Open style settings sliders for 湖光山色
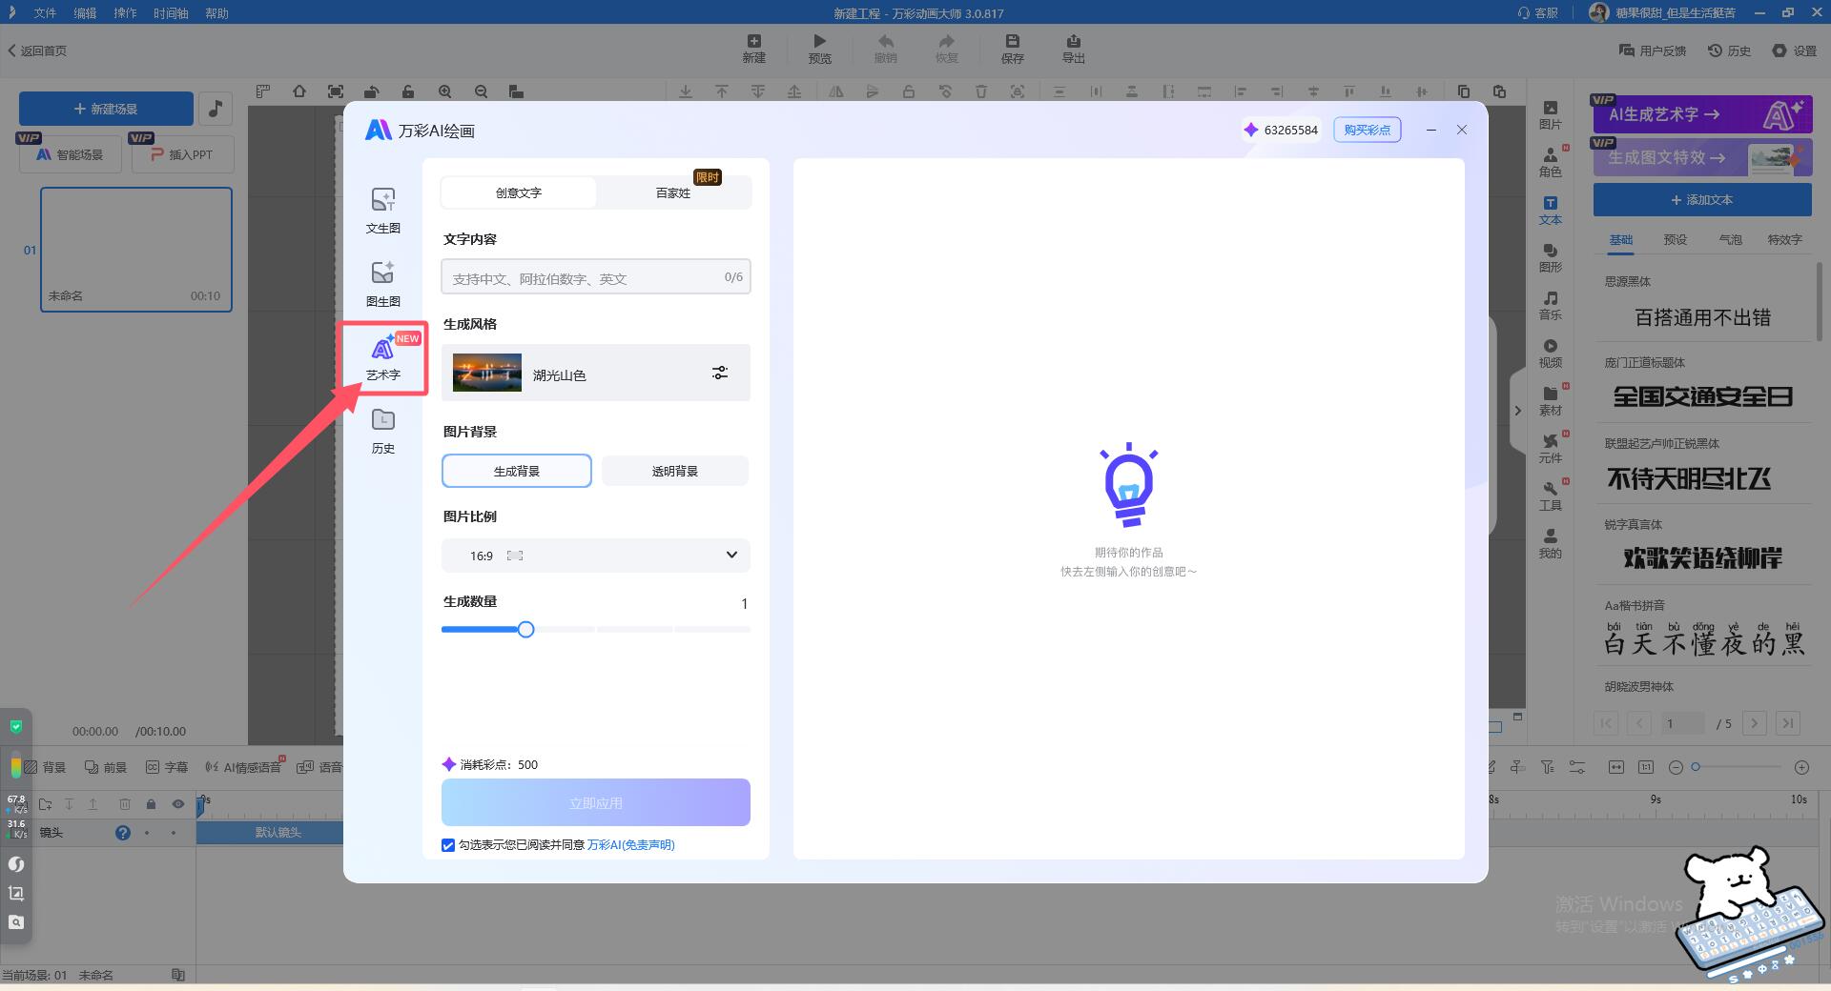Image resolution: width=1831 pixels, height=991 pixels. tap(720, 373)
